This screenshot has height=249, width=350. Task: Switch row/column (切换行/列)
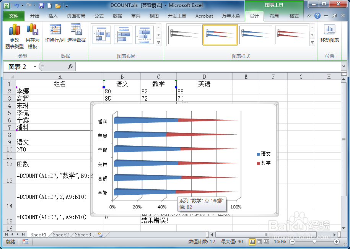[55, 34]
